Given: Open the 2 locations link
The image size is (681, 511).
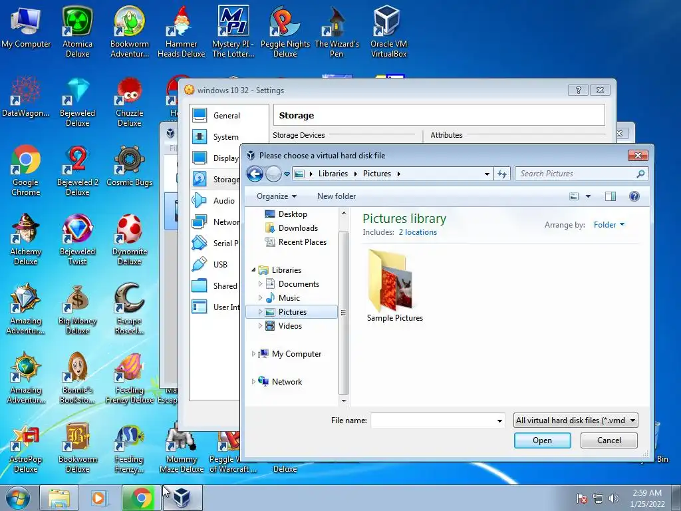Looking at the screenshot, I should point(418,232).
